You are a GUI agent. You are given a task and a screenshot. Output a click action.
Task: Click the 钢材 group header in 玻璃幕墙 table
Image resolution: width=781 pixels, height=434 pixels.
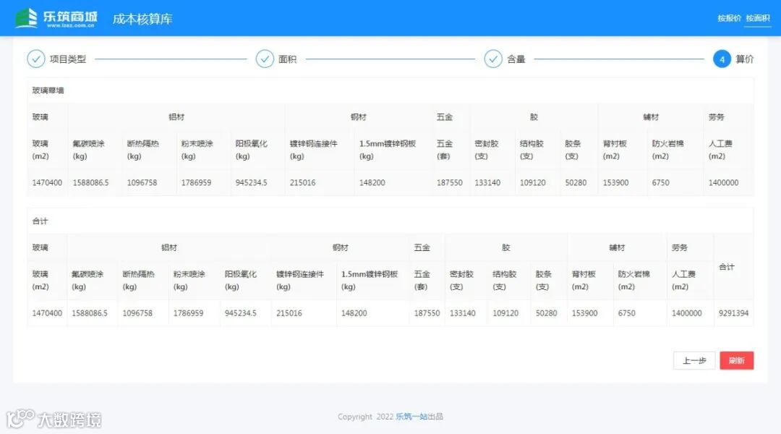[358, 117]
